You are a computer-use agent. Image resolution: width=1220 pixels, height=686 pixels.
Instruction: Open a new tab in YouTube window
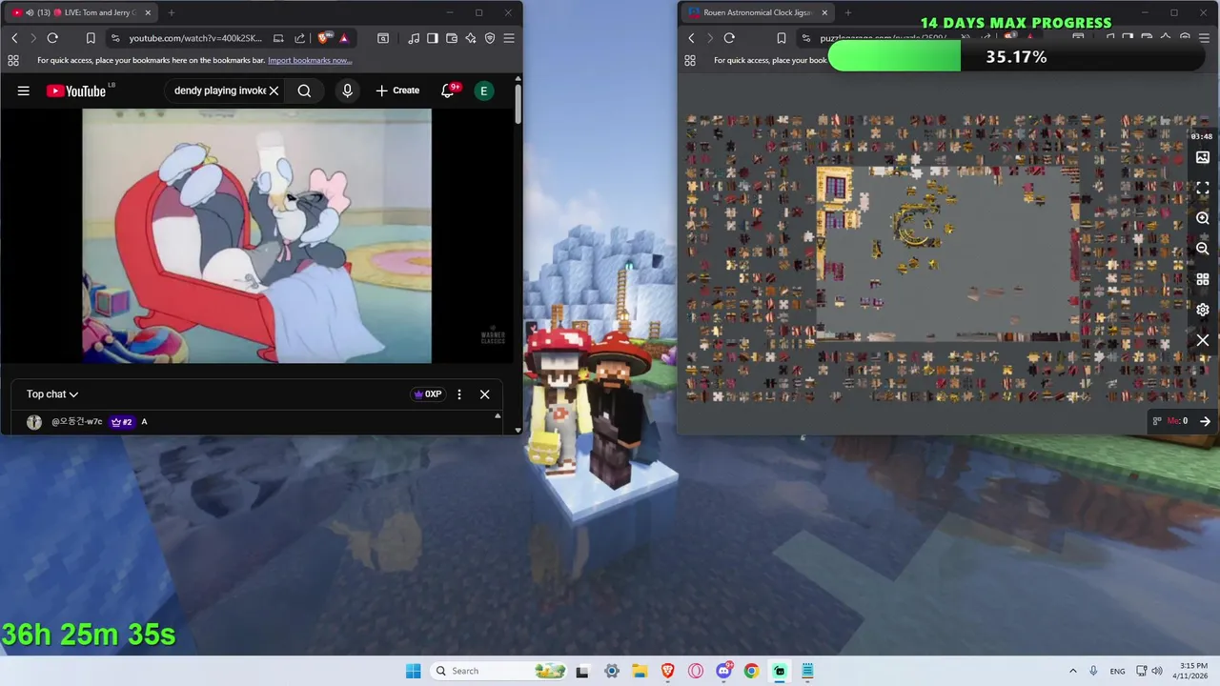(172, 12)
